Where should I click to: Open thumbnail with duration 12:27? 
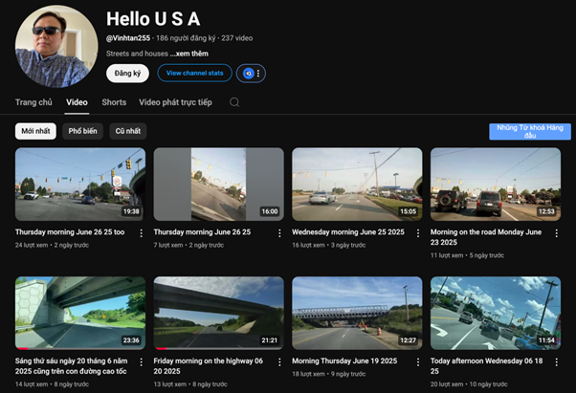(357, 313)
